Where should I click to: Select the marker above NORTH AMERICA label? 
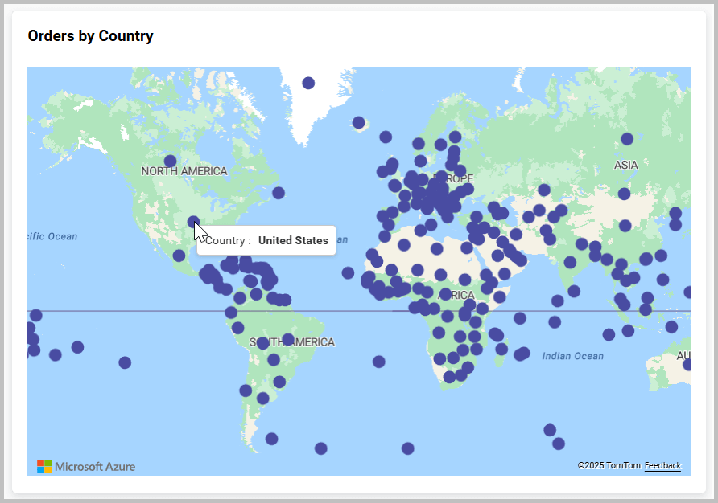(x=171, y=160)
